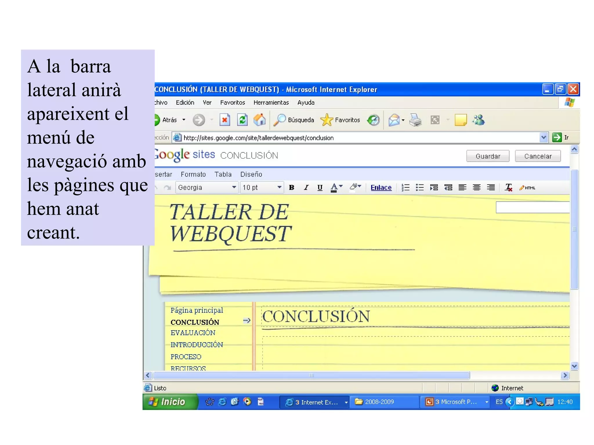
Task: Insert a numbered list
Action: [405, 187]
